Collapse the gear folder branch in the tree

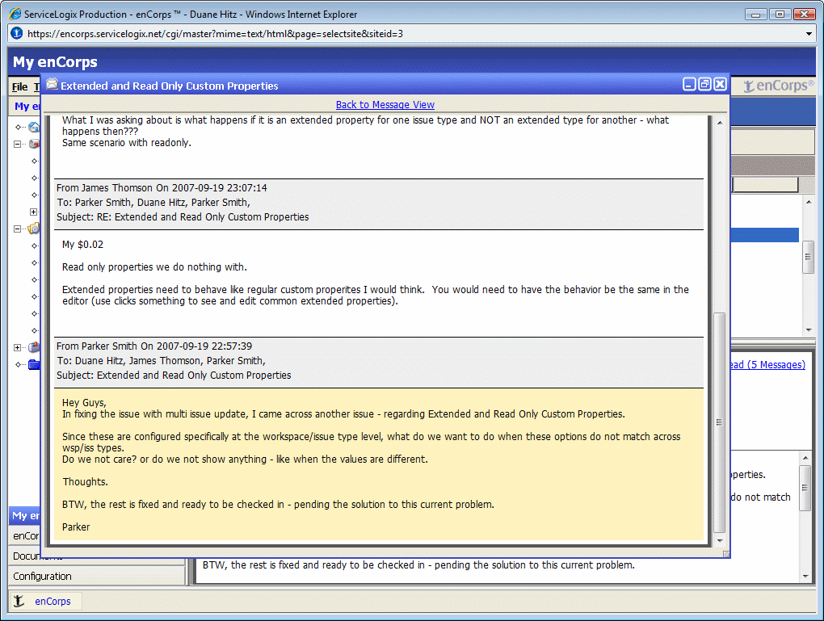[x=17, y=229]
